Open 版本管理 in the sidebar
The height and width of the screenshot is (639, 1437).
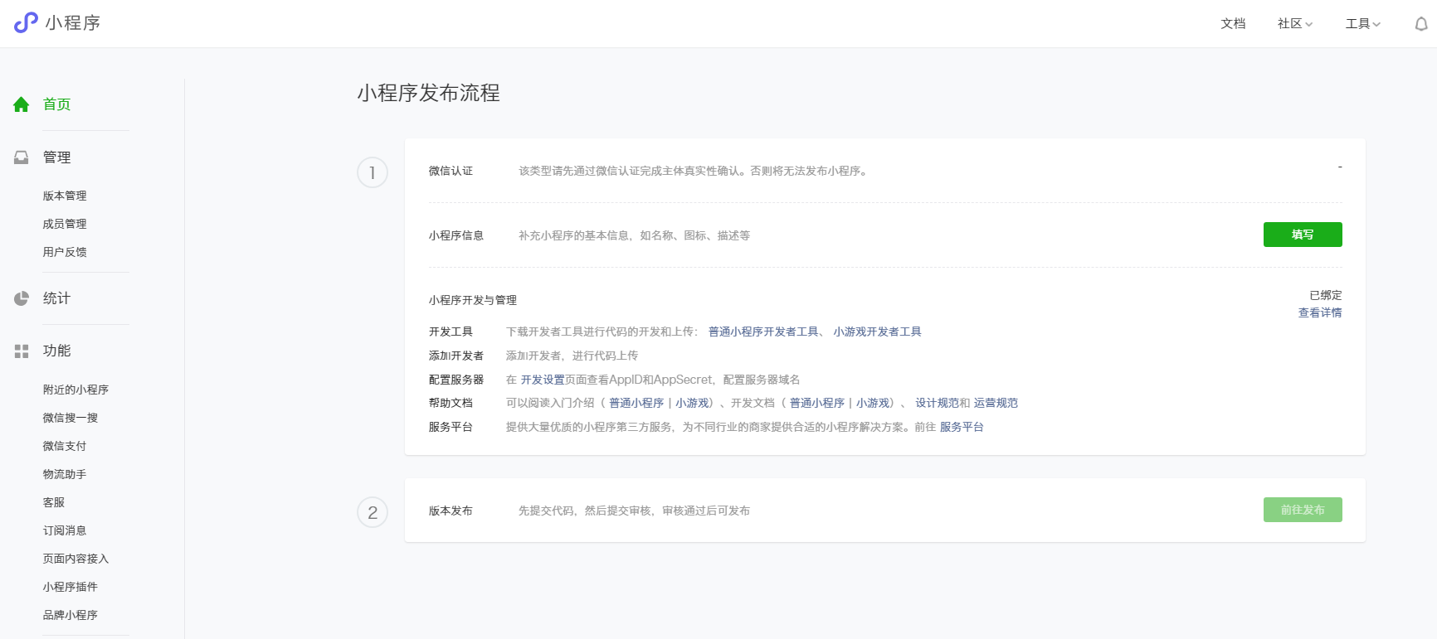65,196
